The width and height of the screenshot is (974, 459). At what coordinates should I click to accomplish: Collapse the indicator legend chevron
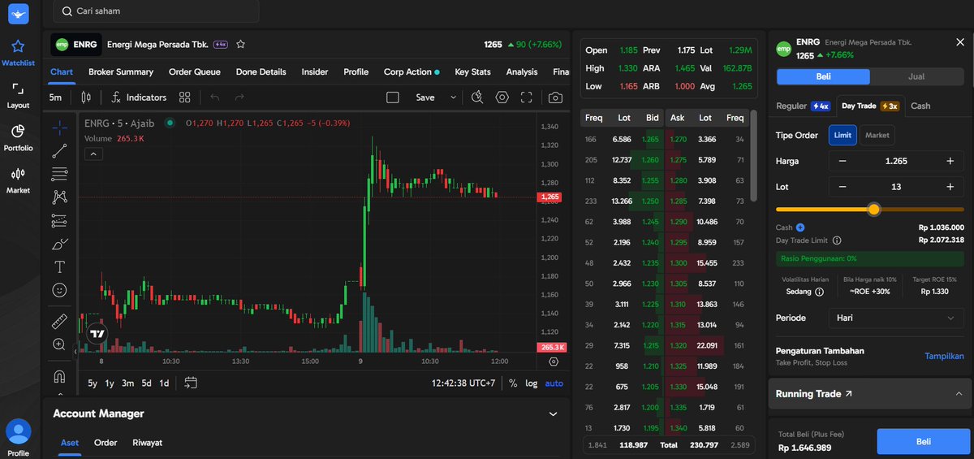tap(94, 154)
